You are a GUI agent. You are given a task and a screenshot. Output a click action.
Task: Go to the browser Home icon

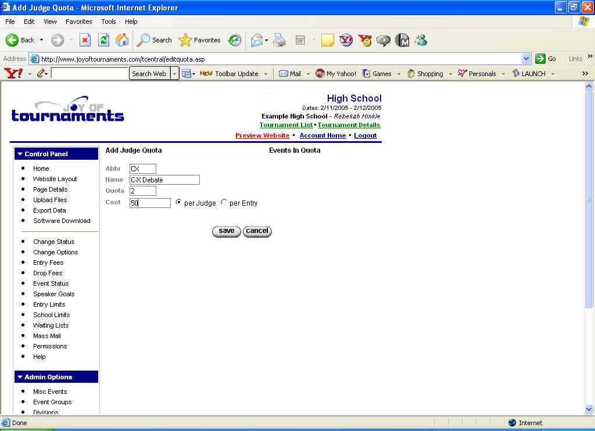[x=122, y=40]
